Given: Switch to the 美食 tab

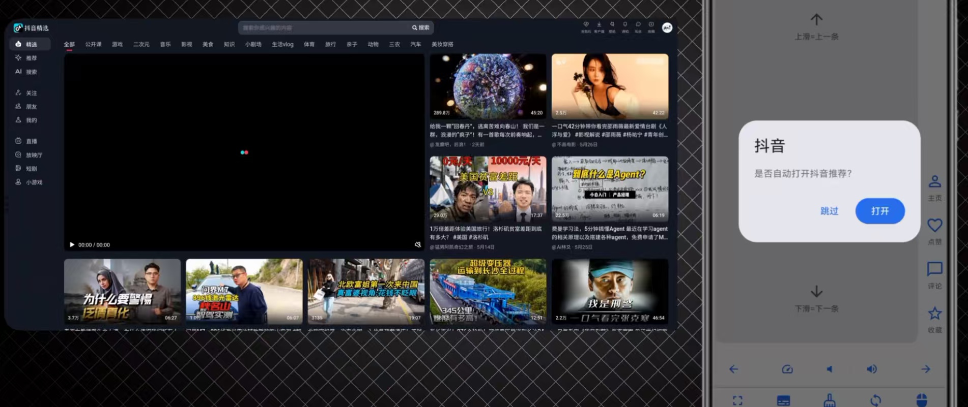Looking at the screenshot, I should [x=208, y=44].
